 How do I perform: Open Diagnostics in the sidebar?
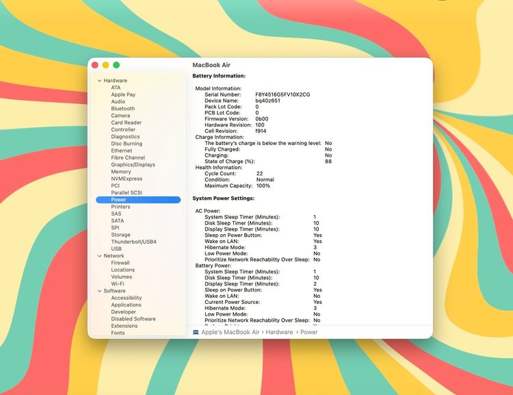coord(125,137)
